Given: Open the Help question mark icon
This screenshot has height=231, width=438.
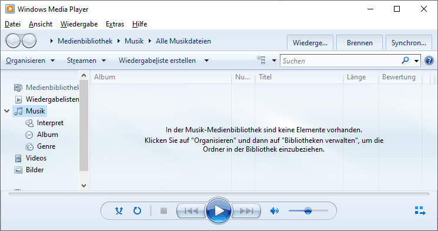Looking at the screenshot, I should [x=429, y=61].
